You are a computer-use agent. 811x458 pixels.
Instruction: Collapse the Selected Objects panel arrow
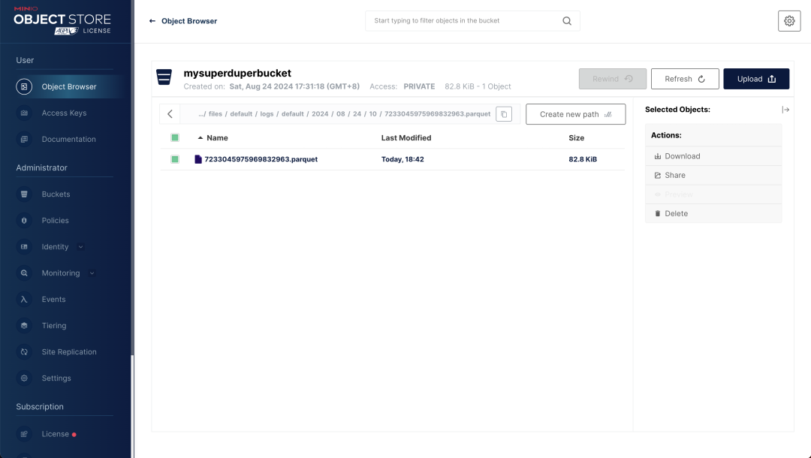pyautogui.click(x=785, y=110)
